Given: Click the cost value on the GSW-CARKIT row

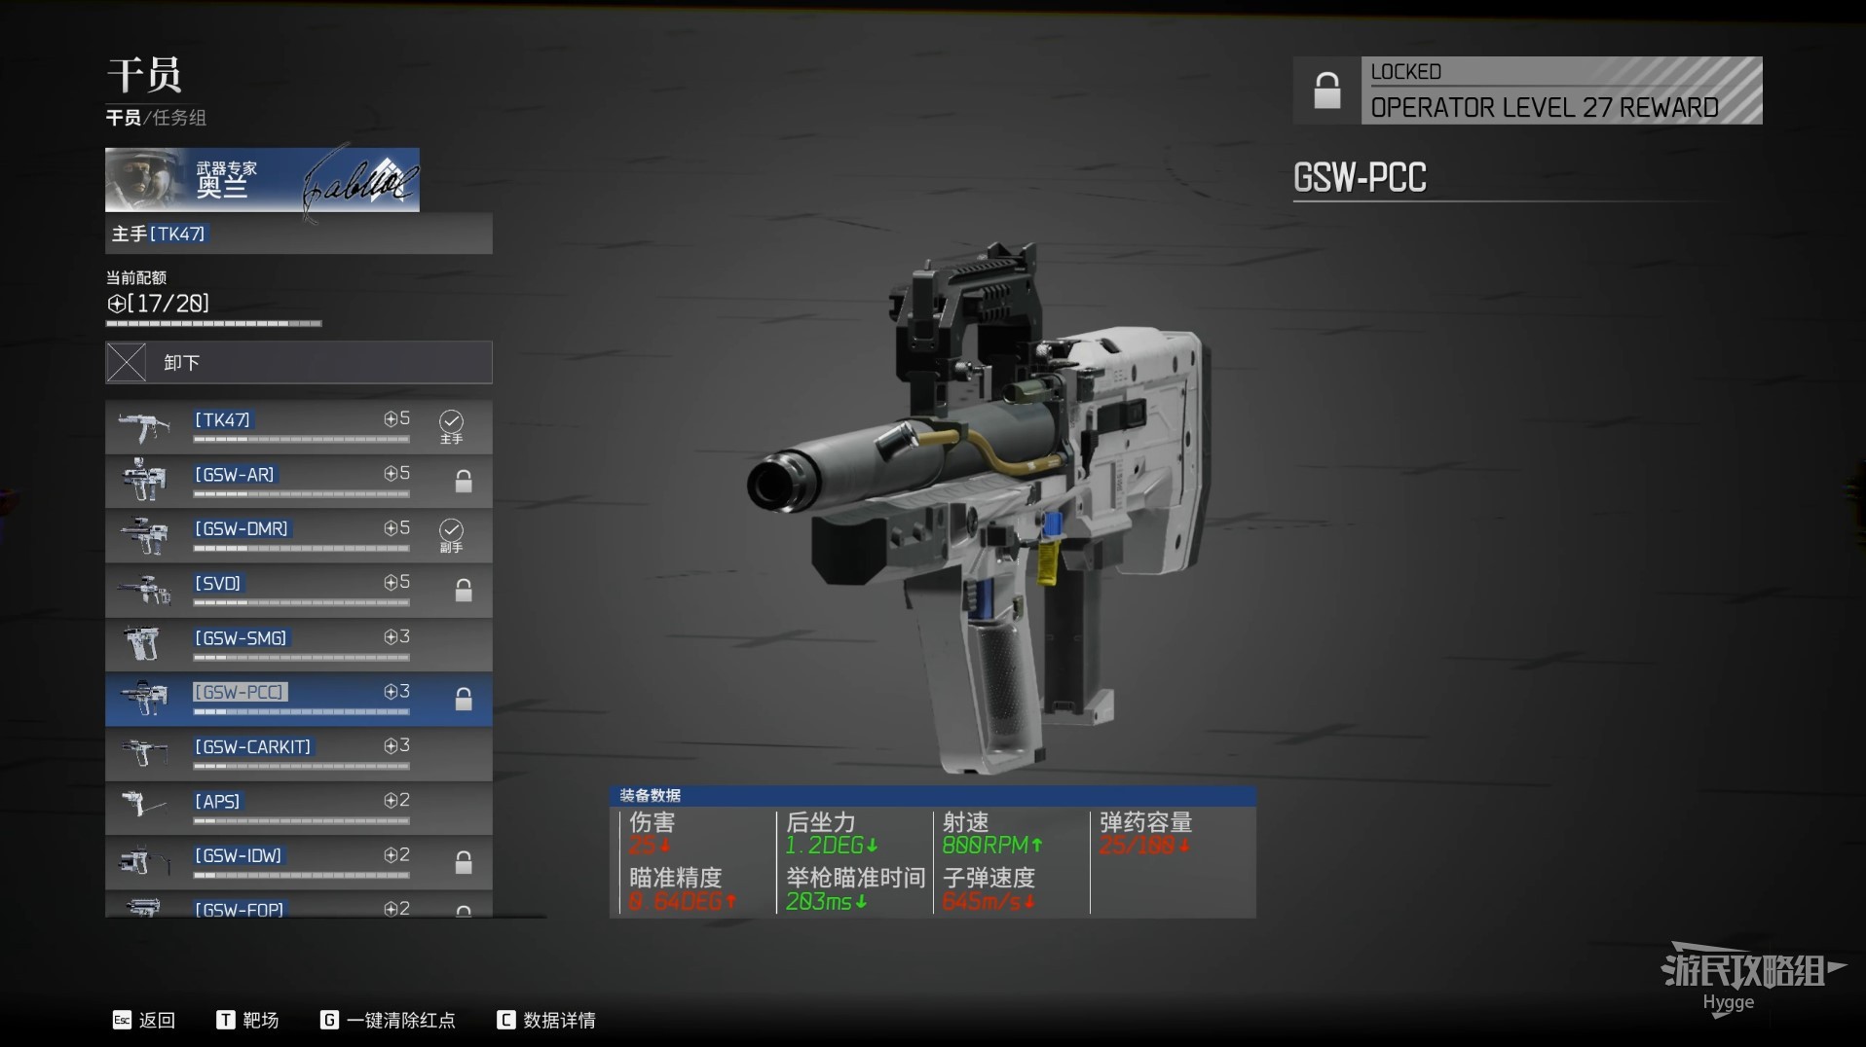Looking at the screenshot, I should pos(396,745).
